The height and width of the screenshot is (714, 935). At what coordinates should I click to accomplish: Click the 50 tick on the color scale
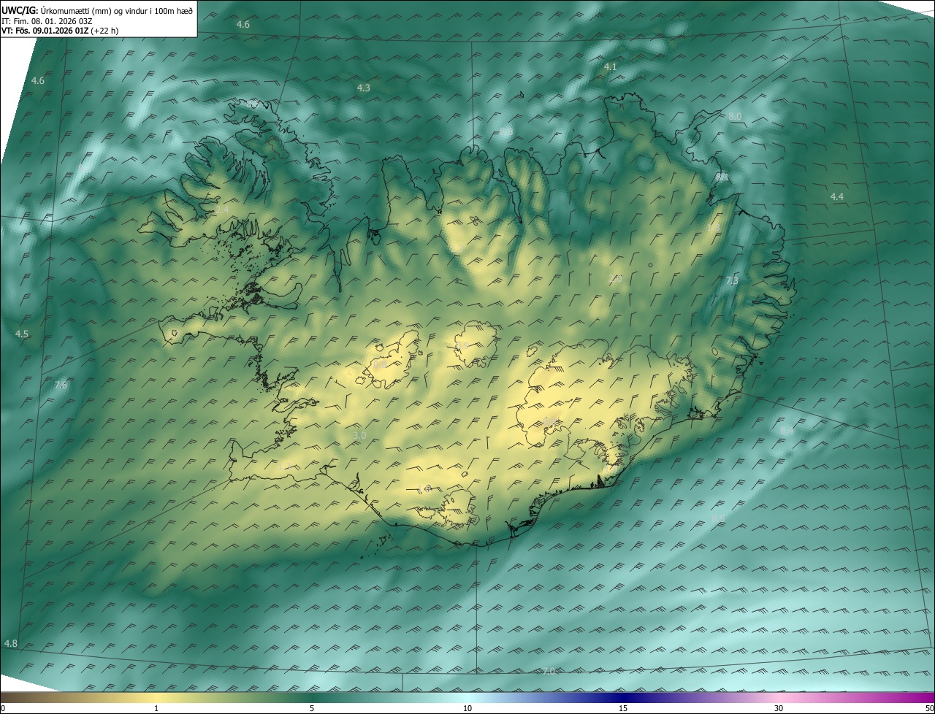pos(929,708)
